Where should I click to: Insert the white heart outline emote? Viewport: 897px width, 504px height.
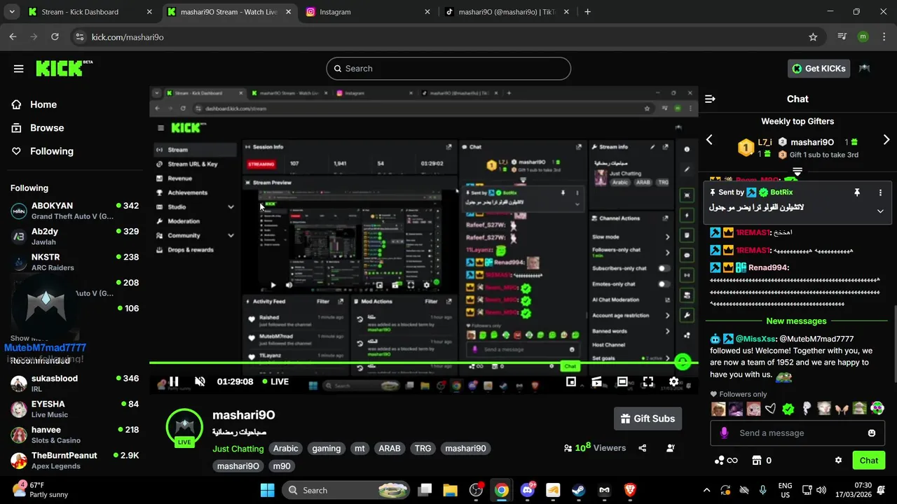[x=770, y=409]
